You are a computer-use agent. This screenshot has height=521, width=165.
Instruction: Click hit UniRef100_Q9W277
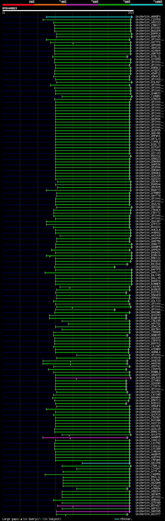pyautogui.click(x=148, y=244)
